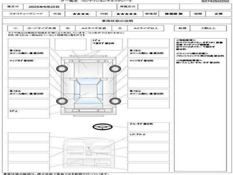Click the すれ・きず 部分的 steering note box

[148, 127]
